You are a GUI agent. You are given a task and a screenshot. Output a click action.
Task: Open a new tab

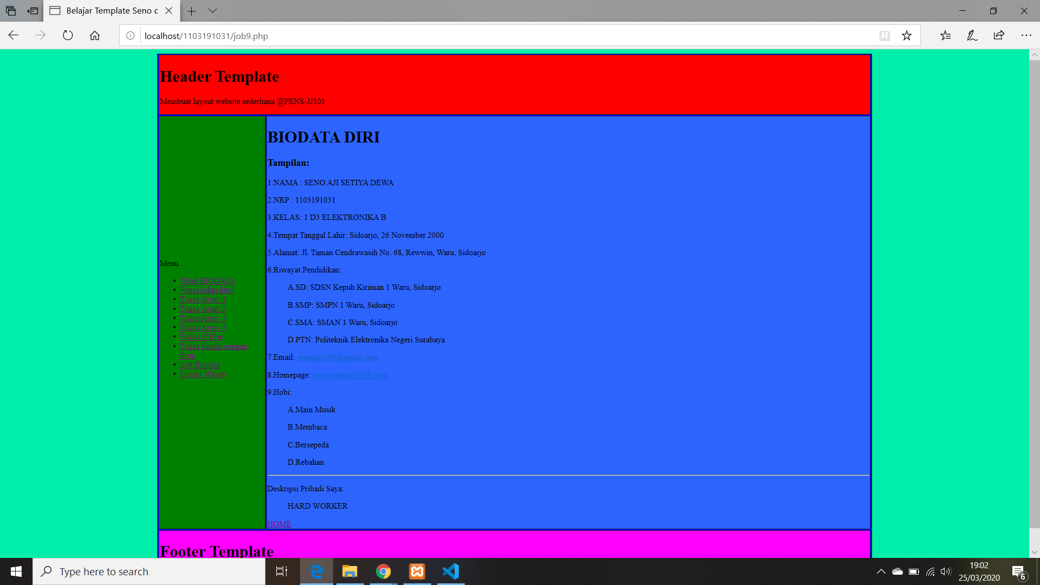[x=191, y=11]
